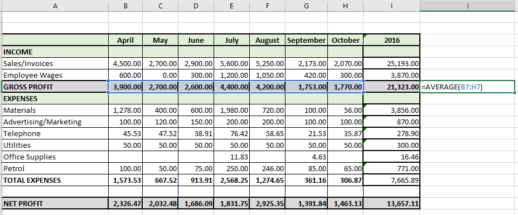Select total sales cell 25,193.00
Viewport: 518px width, 215px height.
click(392, 63)
